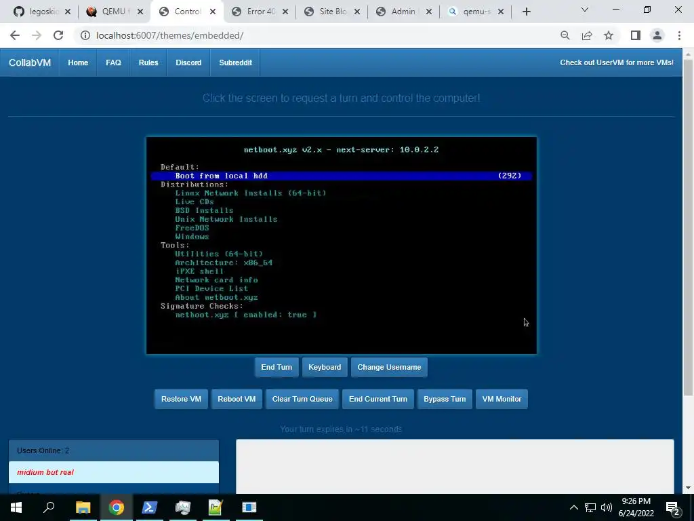The height and width of the screenshot is (521, 694).
Task: Open PowerShell from the taskbar
Action: (149, 507)
